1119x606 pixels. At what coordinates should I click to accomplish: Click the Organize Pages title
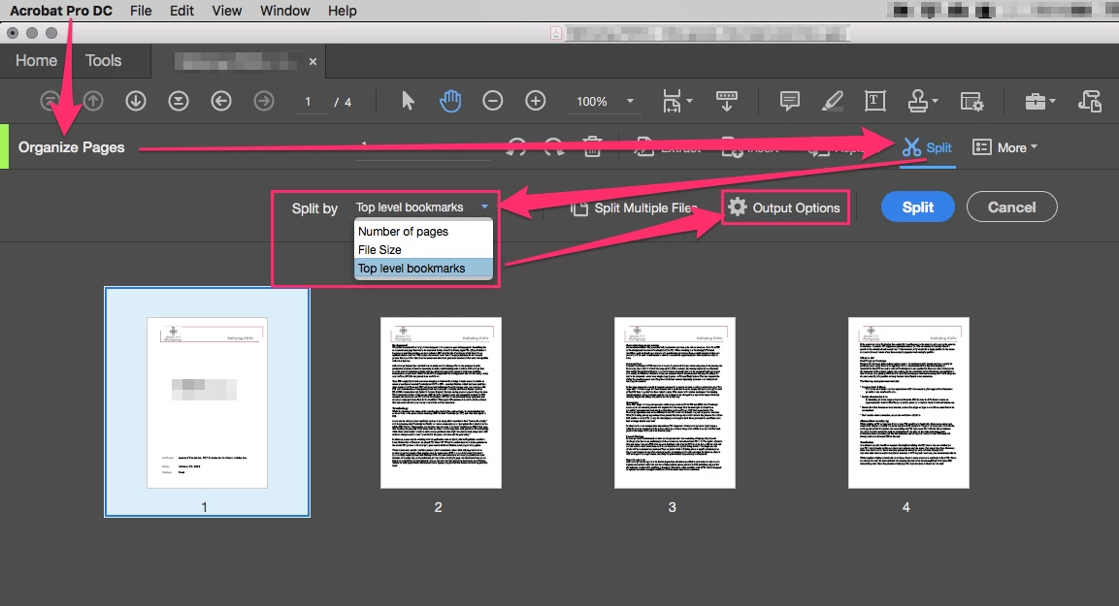coord(72,146)
